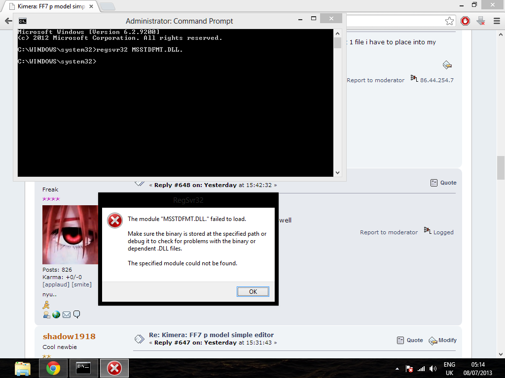Click the personal message speech bubble icon
This screenshot has width=505, height=378.
click(76, 315)
